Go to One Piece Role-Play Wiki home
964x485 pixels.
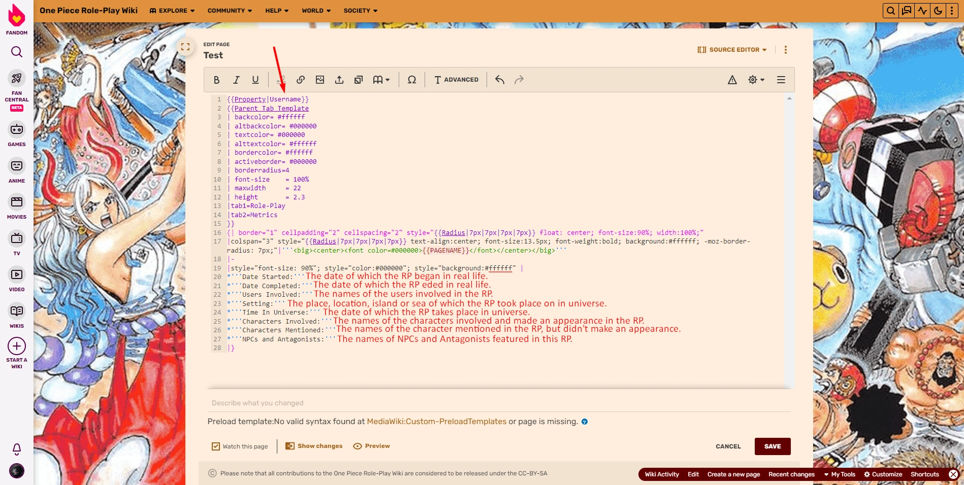pyautogui.click(x=88, y=11)
